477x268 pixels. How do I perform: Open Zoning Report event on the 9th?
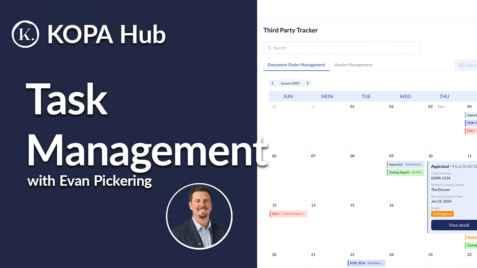(406, 172)
